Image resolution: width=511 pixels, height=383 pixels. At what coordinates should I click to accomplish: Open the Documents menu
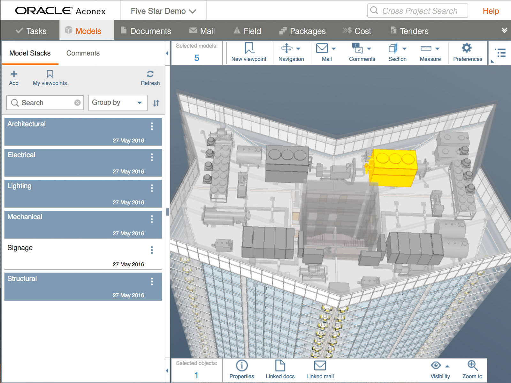(x=146, y=31)
